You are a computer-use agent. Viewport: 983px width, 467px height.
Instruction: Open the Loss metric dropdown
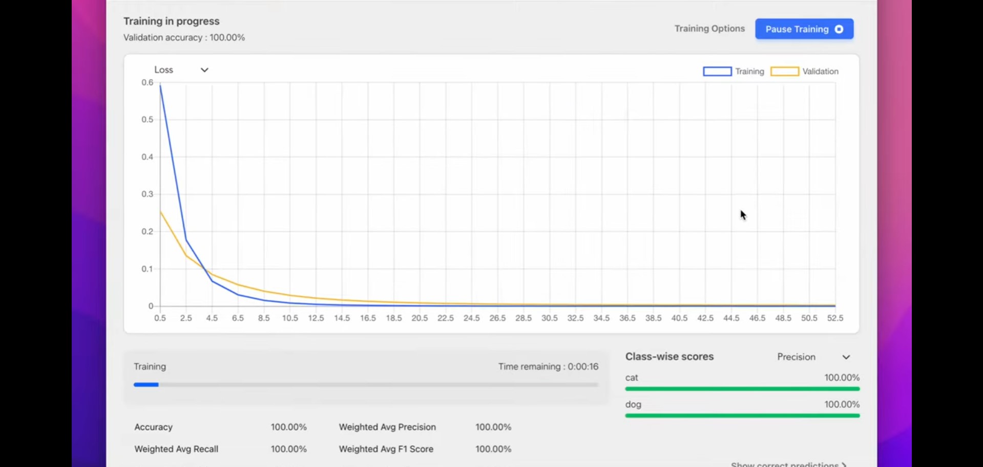click(x=181, y=70)
